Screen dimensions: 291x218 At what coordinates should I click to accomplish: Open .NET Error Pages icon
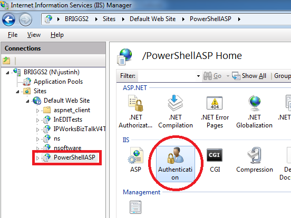[x=215, y=112]
